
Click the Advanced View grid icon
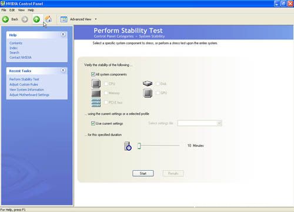coord(64,19)
